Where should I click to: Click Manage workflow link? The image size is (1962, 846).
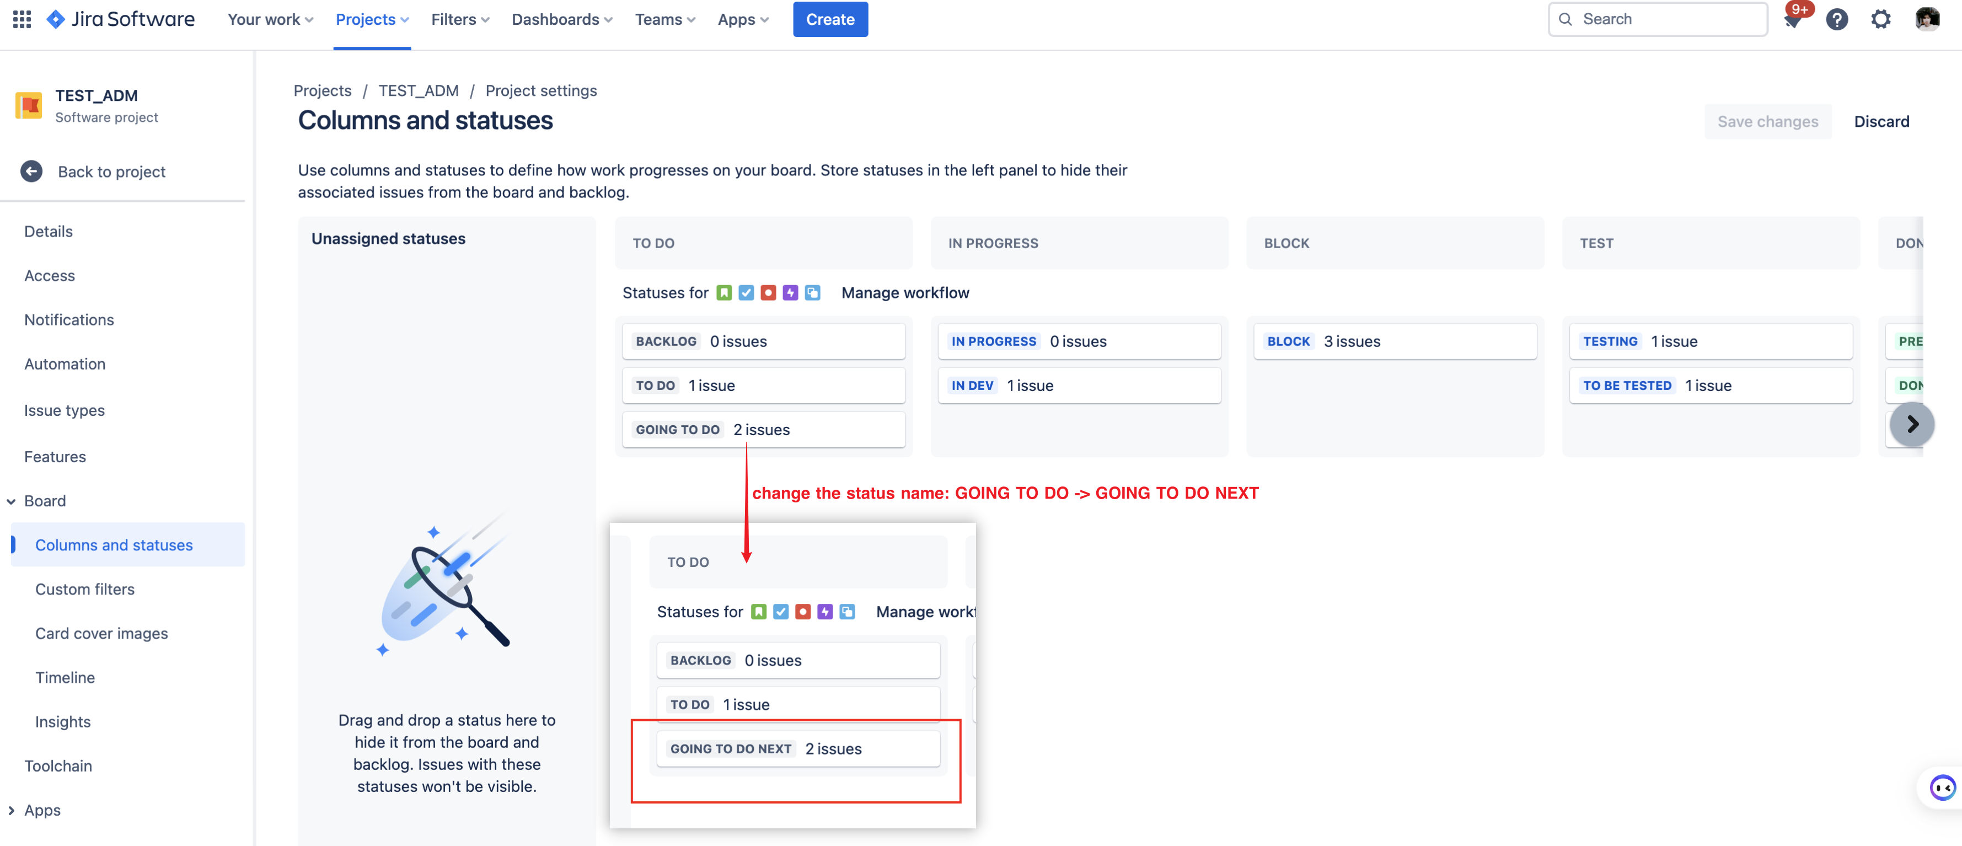905,293
